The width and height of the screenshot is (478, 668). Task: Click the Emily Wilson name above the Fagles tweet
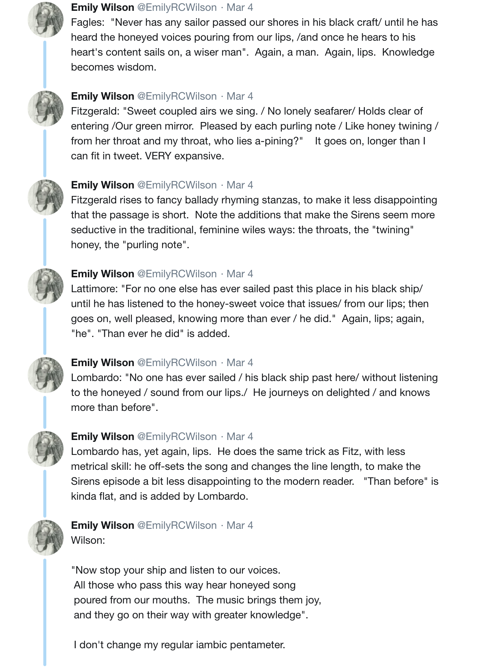[x=102, y=7]
